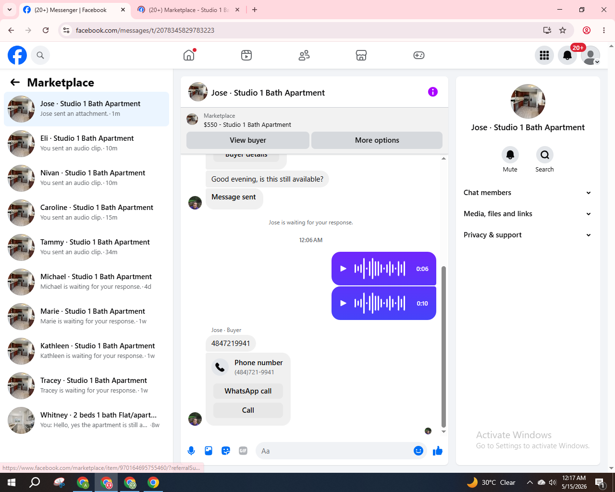The height and width of the screenshot is (492, 615).
Task: Send a thumbs up like
Action: click(438, 451)
